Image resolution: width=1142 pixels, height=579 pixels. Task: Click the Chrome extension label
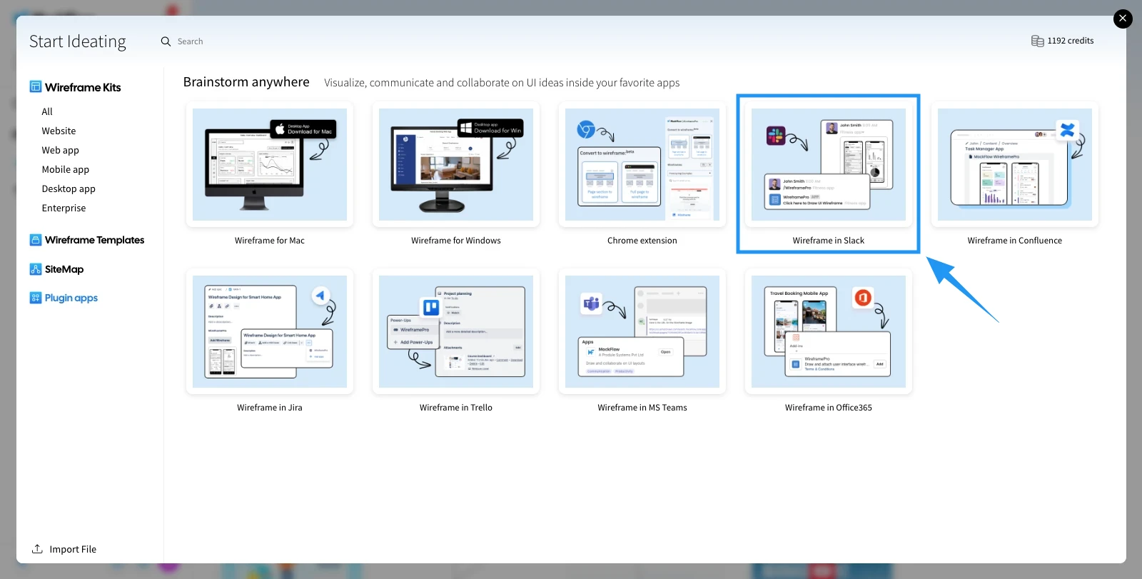click(642, 241)
